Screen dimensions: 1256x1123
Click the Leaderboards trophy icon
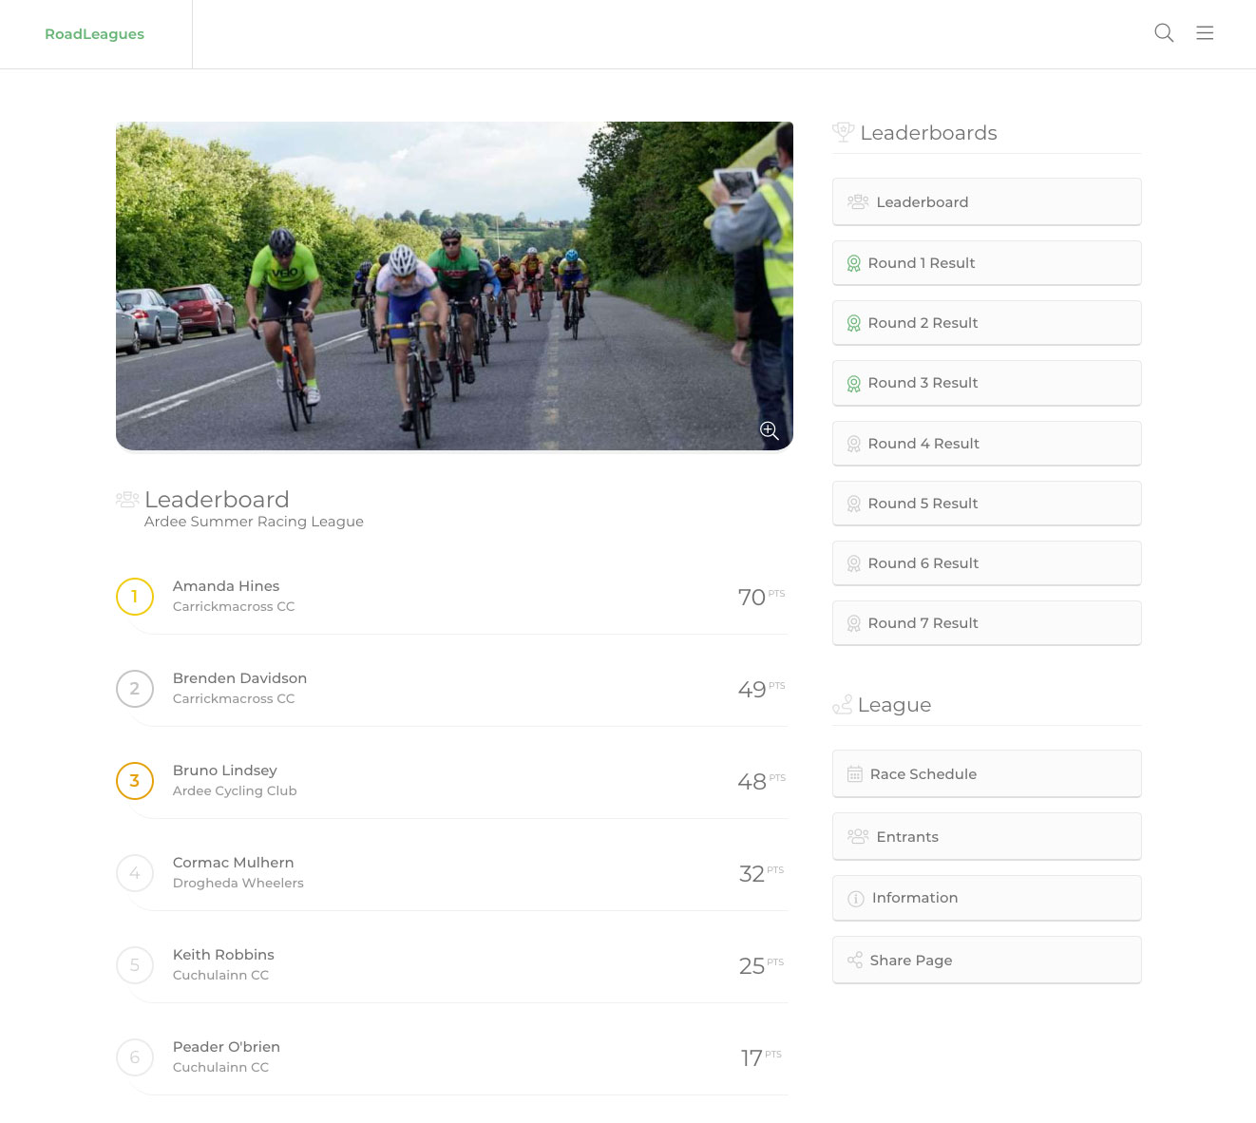[x=843, y=132]
